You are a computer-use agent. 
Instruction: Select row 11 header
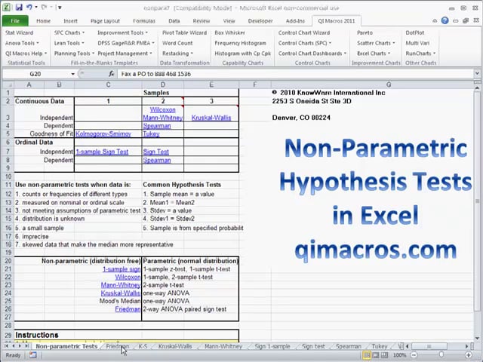pos(8,185)
